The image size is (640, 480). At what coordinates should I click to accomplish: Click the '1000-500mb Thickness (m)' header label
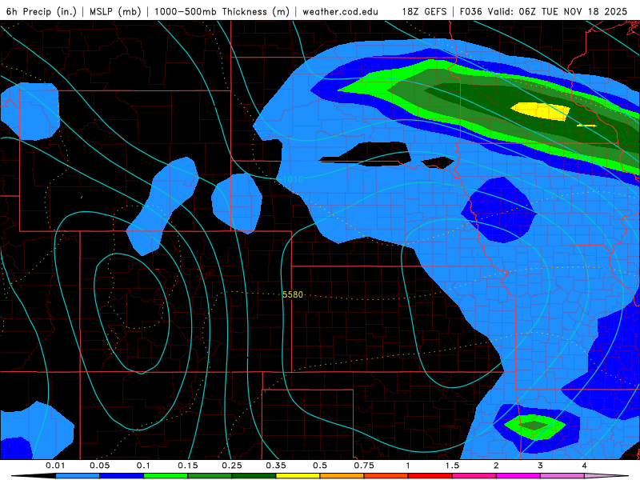pos(222,11)
